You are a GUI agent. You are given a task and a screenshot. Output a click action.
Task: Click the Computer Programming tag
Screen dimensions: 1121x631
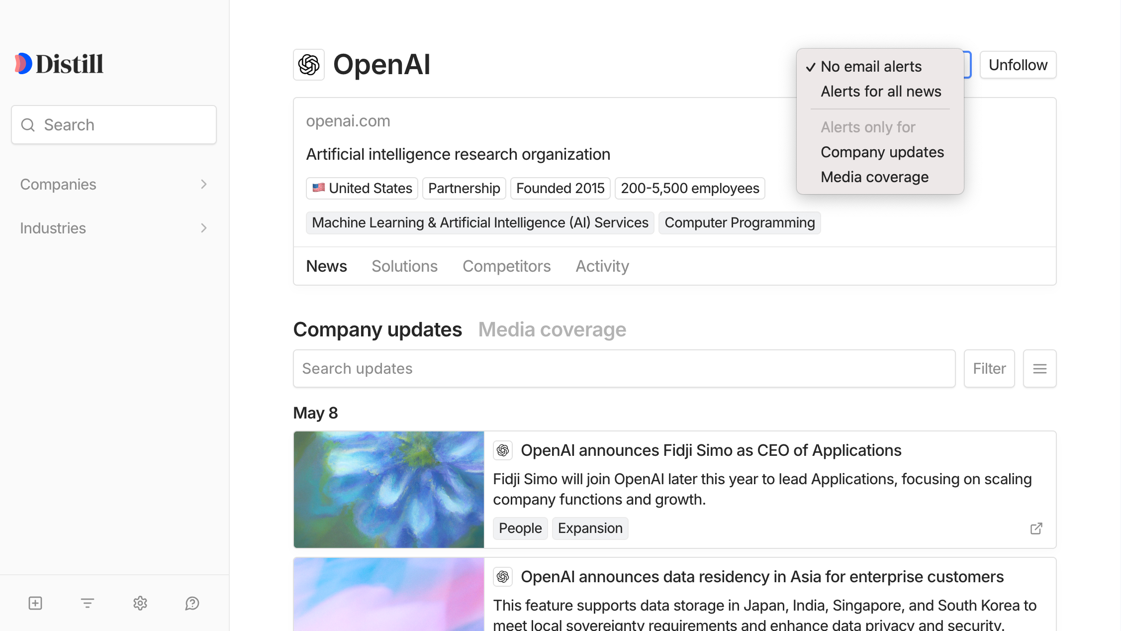pos(740,223)
